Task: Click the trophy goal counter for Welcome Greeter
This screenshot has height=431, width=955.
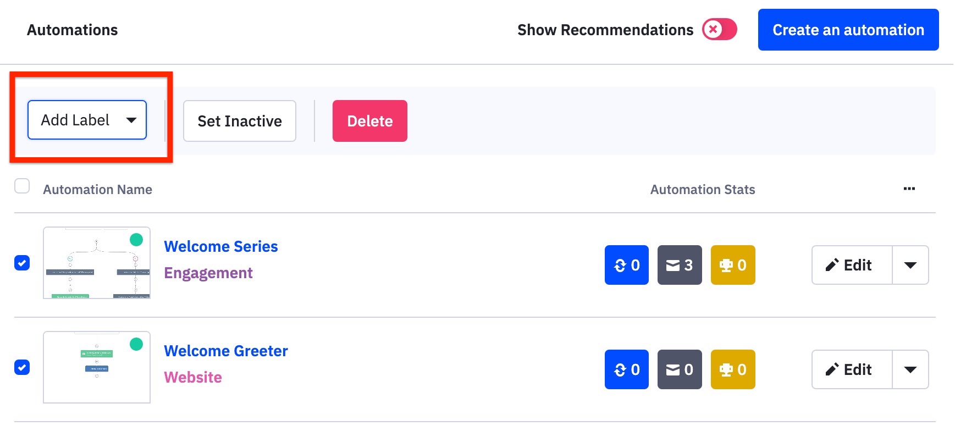Action: pos(732,369)
